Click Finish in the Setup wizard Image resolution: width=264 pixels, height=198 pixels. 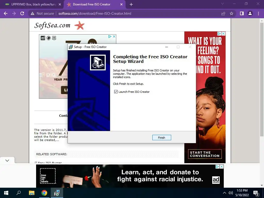coord(162,138)
